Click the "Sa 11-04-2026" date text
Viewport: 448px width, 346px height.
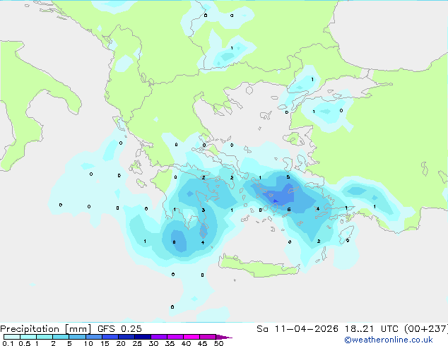click(x=297, y=329)
